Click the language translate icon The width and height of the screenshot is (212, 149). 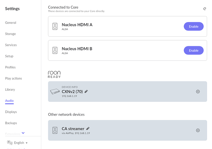(10, 143)
